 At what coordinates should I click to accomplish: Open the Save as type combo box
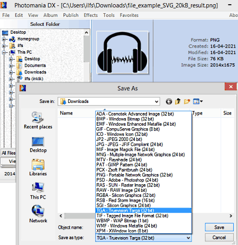pyautogui.click(x=143, y=238)
